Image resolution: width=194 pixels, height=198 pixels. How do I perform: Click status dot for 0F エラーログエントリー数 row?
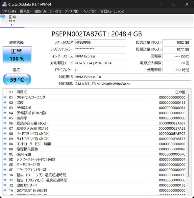pyautogui.click(x=5, y=169)
